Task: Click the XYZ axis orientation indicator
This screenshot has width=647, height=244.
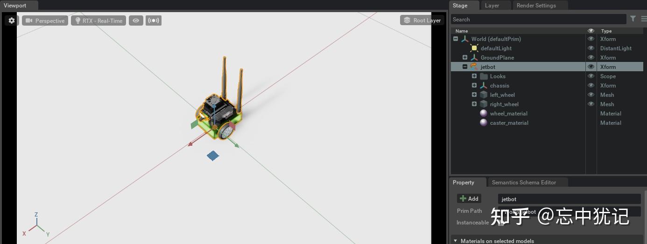Action: (x=36, y=225)
